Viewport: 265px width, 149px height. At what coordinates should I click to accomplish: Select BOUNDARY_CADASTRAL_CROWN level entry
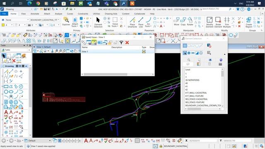tap(203, 106)
